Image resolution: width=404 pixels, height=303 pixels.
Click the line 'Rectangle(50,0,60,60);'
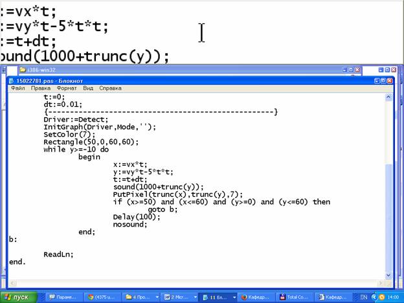pos(91,142)
